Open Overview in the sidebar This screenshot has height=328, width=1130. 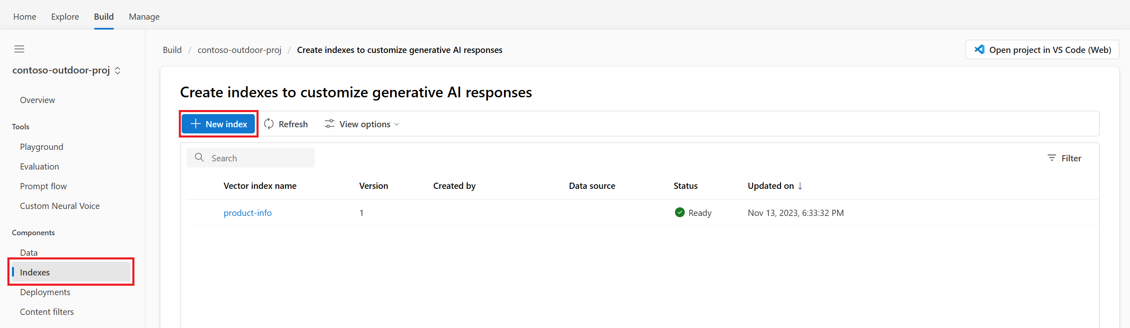tap(37, 100)
